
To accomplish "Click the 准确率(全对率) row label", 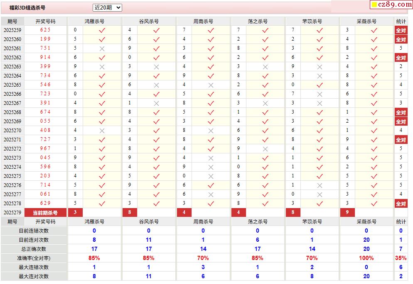I will (x=34, y=258).
